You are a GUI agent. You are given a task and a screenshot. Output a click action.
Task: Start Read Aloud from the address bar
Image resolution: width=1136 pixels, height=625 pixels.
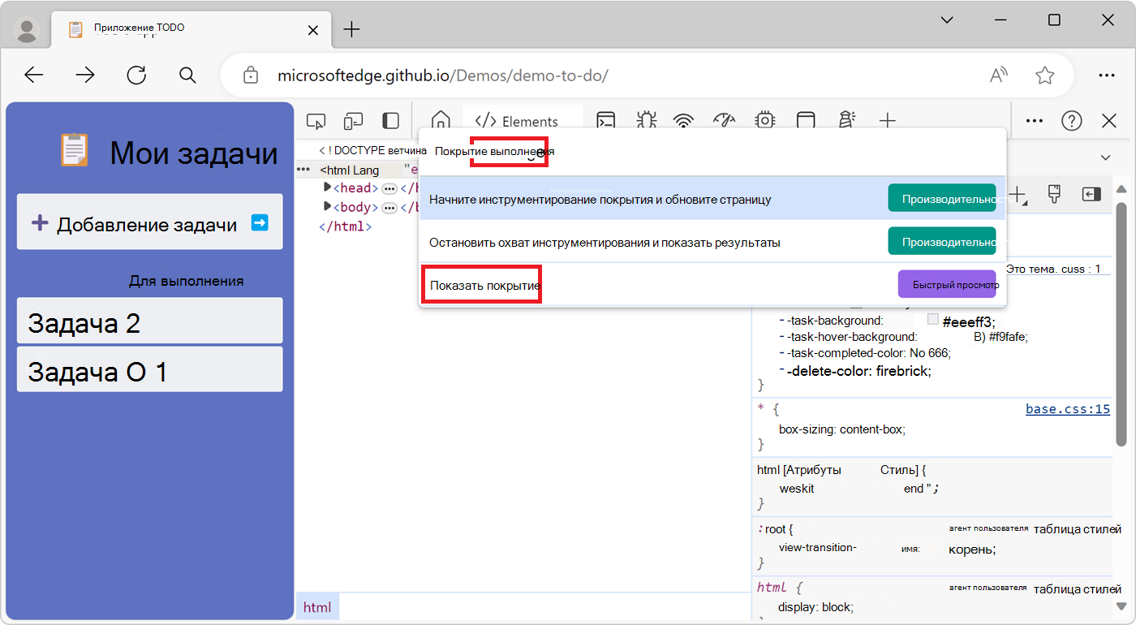[999, 75]
